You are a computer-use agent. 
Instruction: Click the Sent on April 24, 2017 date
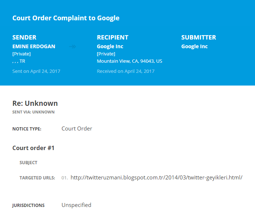pyautogui.click(x=36, y=71)
